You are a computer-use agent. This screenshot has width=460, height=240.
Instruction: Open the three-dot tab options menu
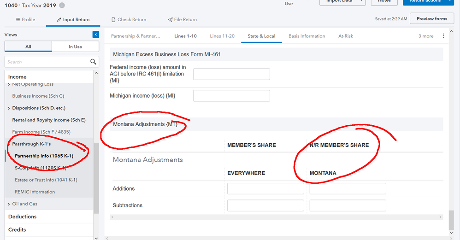pos(444,36)
